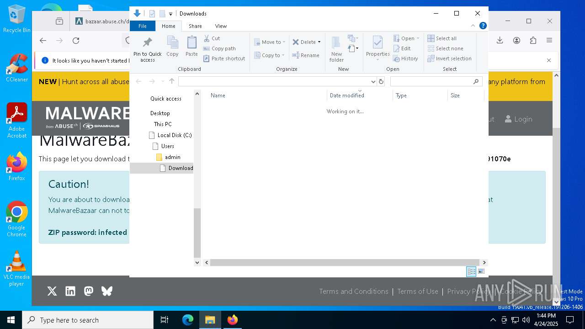Select This PC in navigation pane

click(163, 124)
